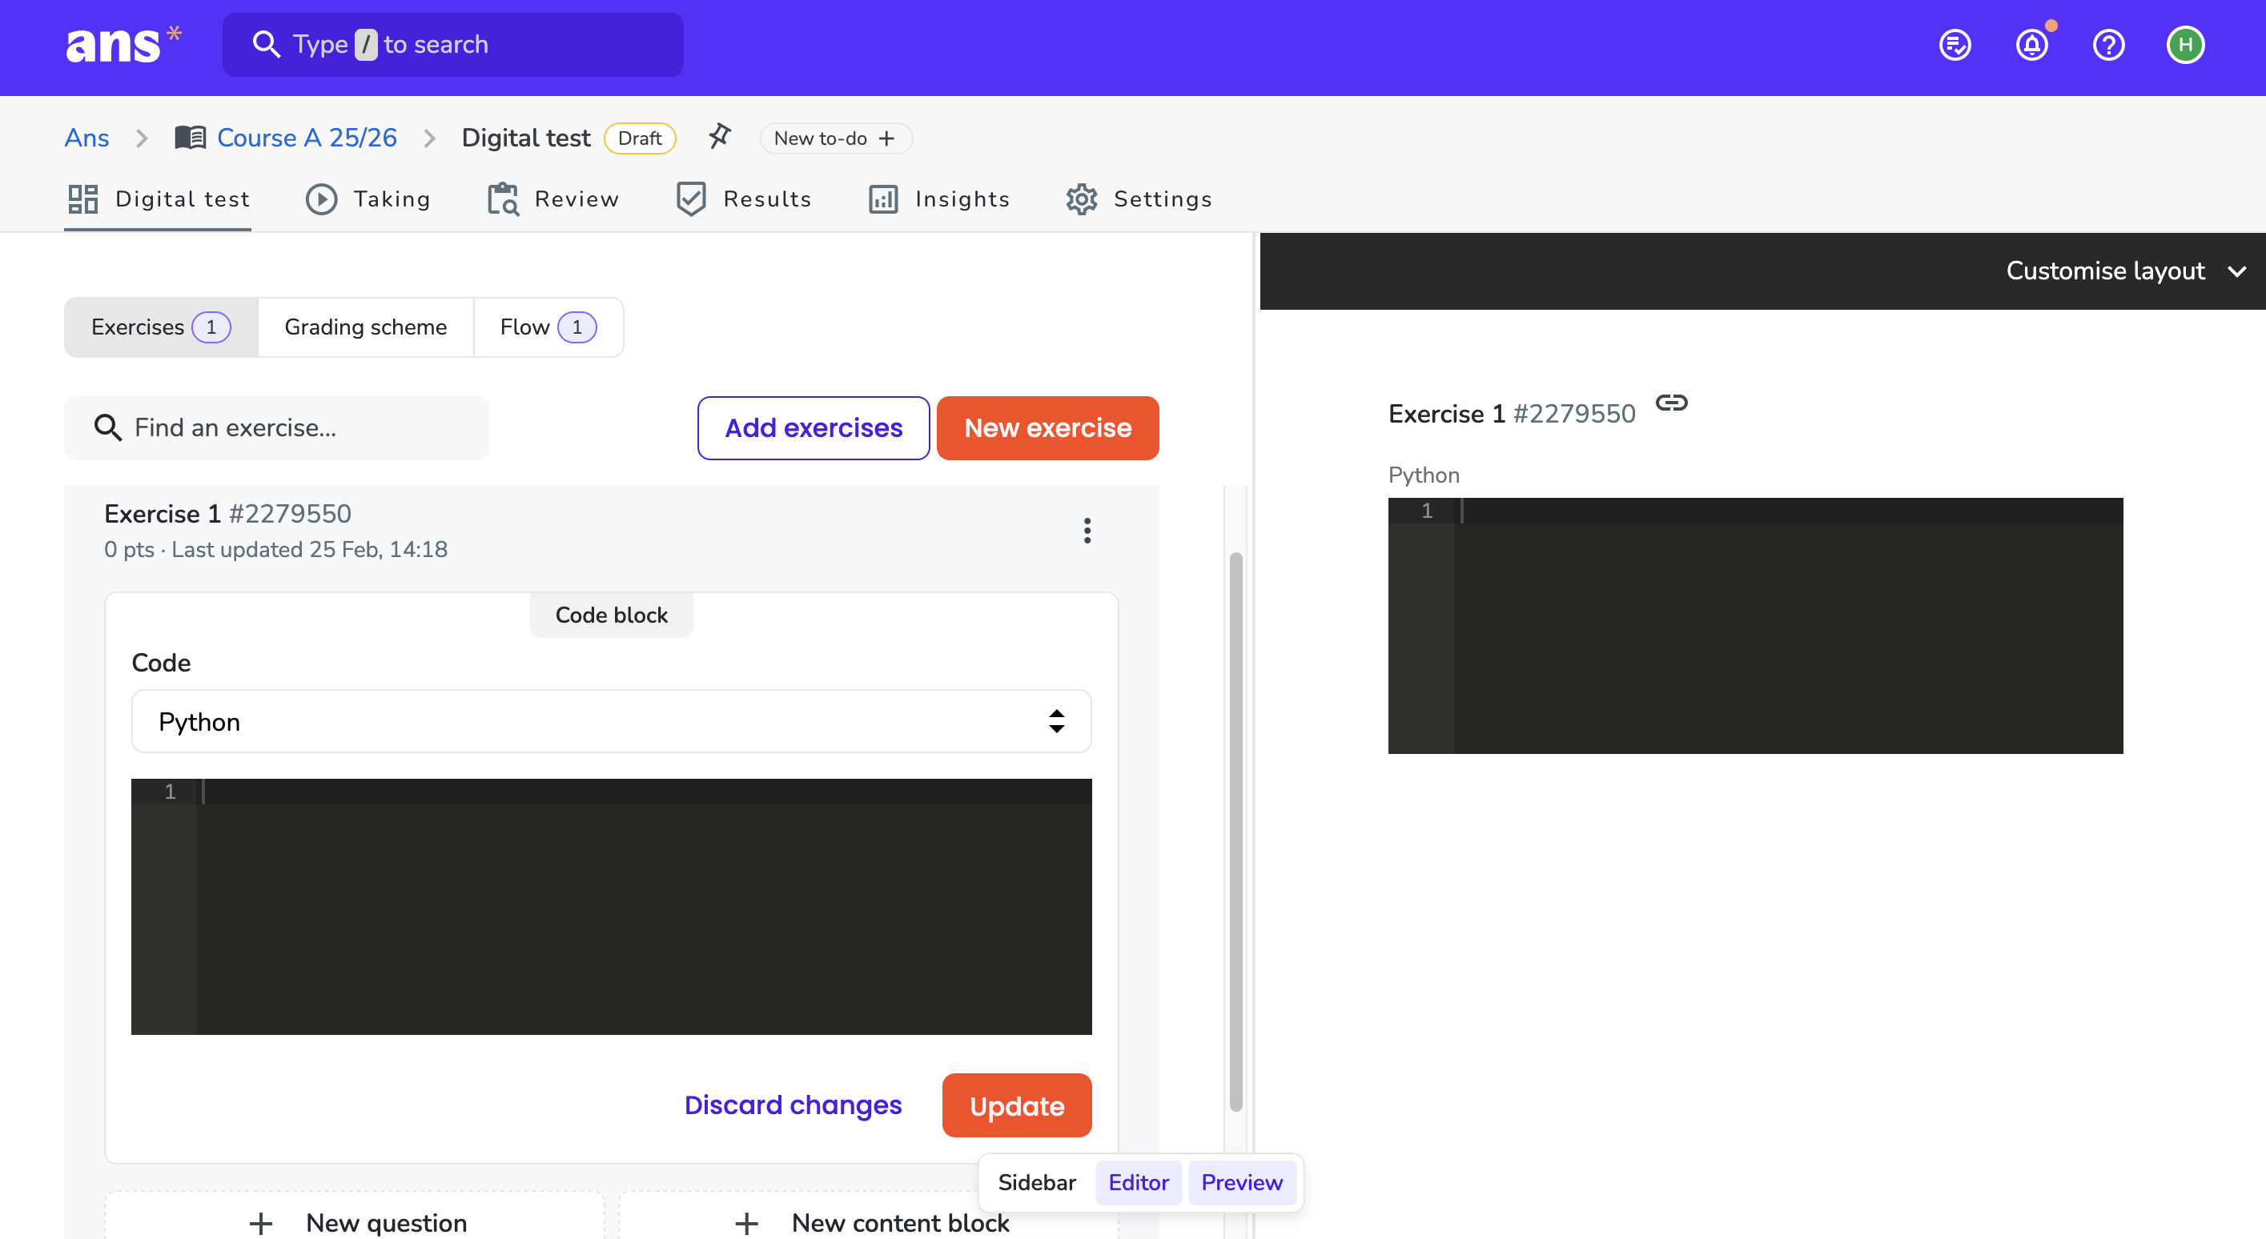Click the New exercise button

point(1047,427)
